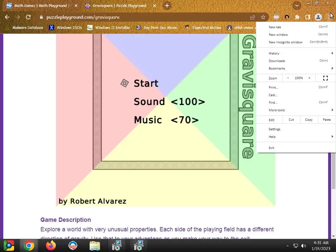Open the Chrome profile avatar
Viewport: 336px width, 252px height.
[318, 17]
